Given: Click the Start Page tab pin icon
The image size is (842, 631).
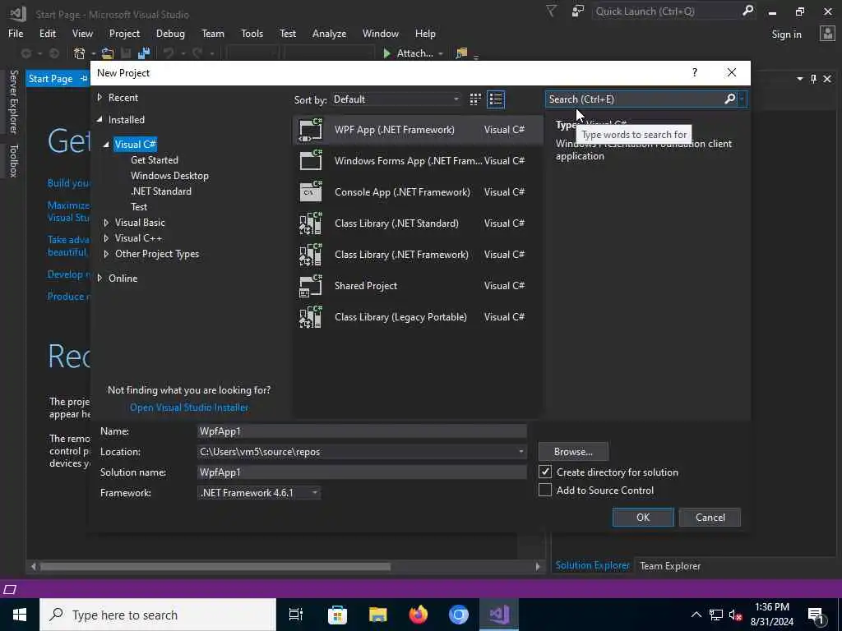Looking at the screenshot, I should [83, 79].
